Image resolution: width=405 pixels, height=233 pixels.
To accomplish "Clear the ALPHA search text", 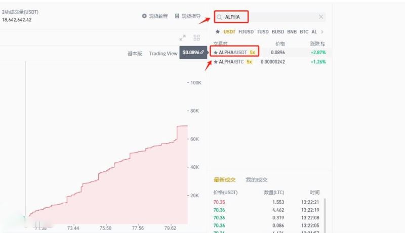I will point(321,17).
